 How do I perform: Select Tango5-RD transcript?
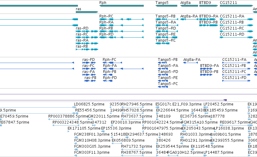[x=167, y=31]
